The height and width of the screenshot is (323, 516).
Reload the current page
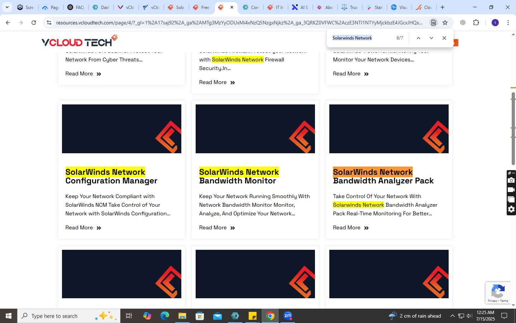(x=34, y=23)
